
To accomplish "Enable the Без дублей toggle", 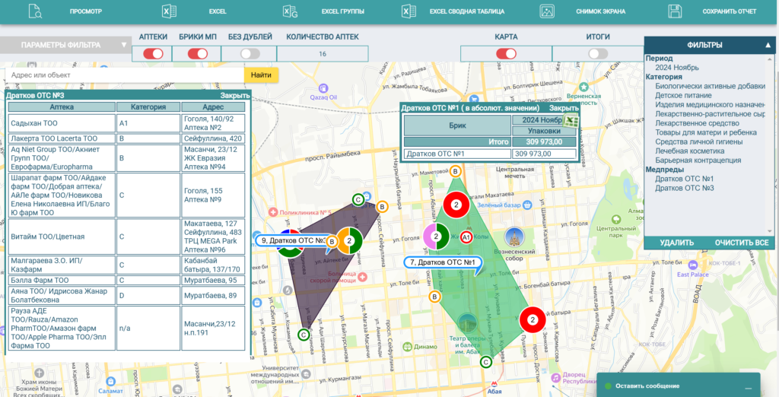I will [250, 53].
